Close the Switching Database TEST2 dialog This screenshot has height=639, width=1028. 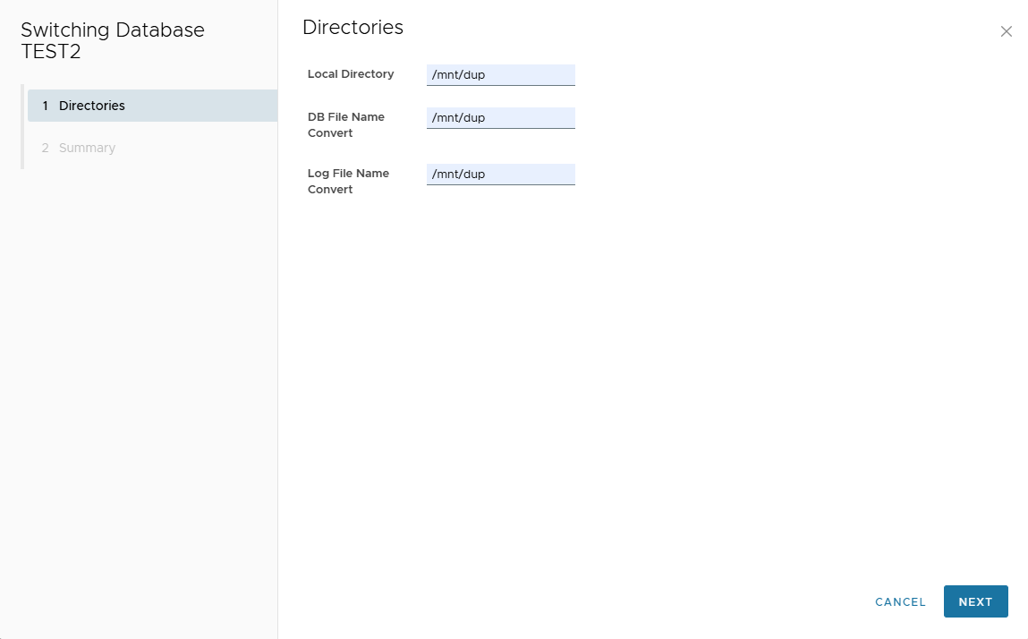(x=1006, y=31)
